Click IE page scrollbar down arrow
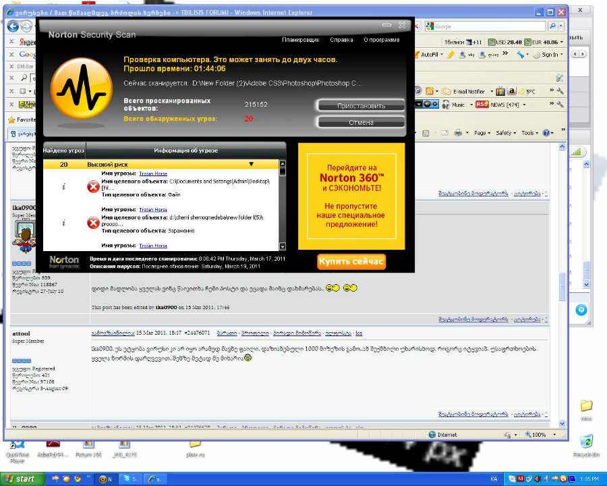The image size is (607, 486). (562, 424)
